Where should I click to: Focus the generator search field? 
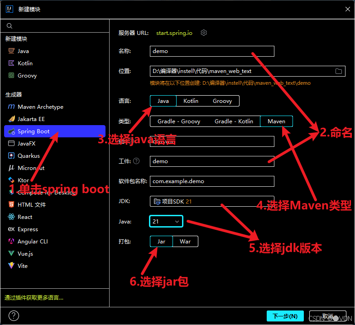tap(55, 26)
